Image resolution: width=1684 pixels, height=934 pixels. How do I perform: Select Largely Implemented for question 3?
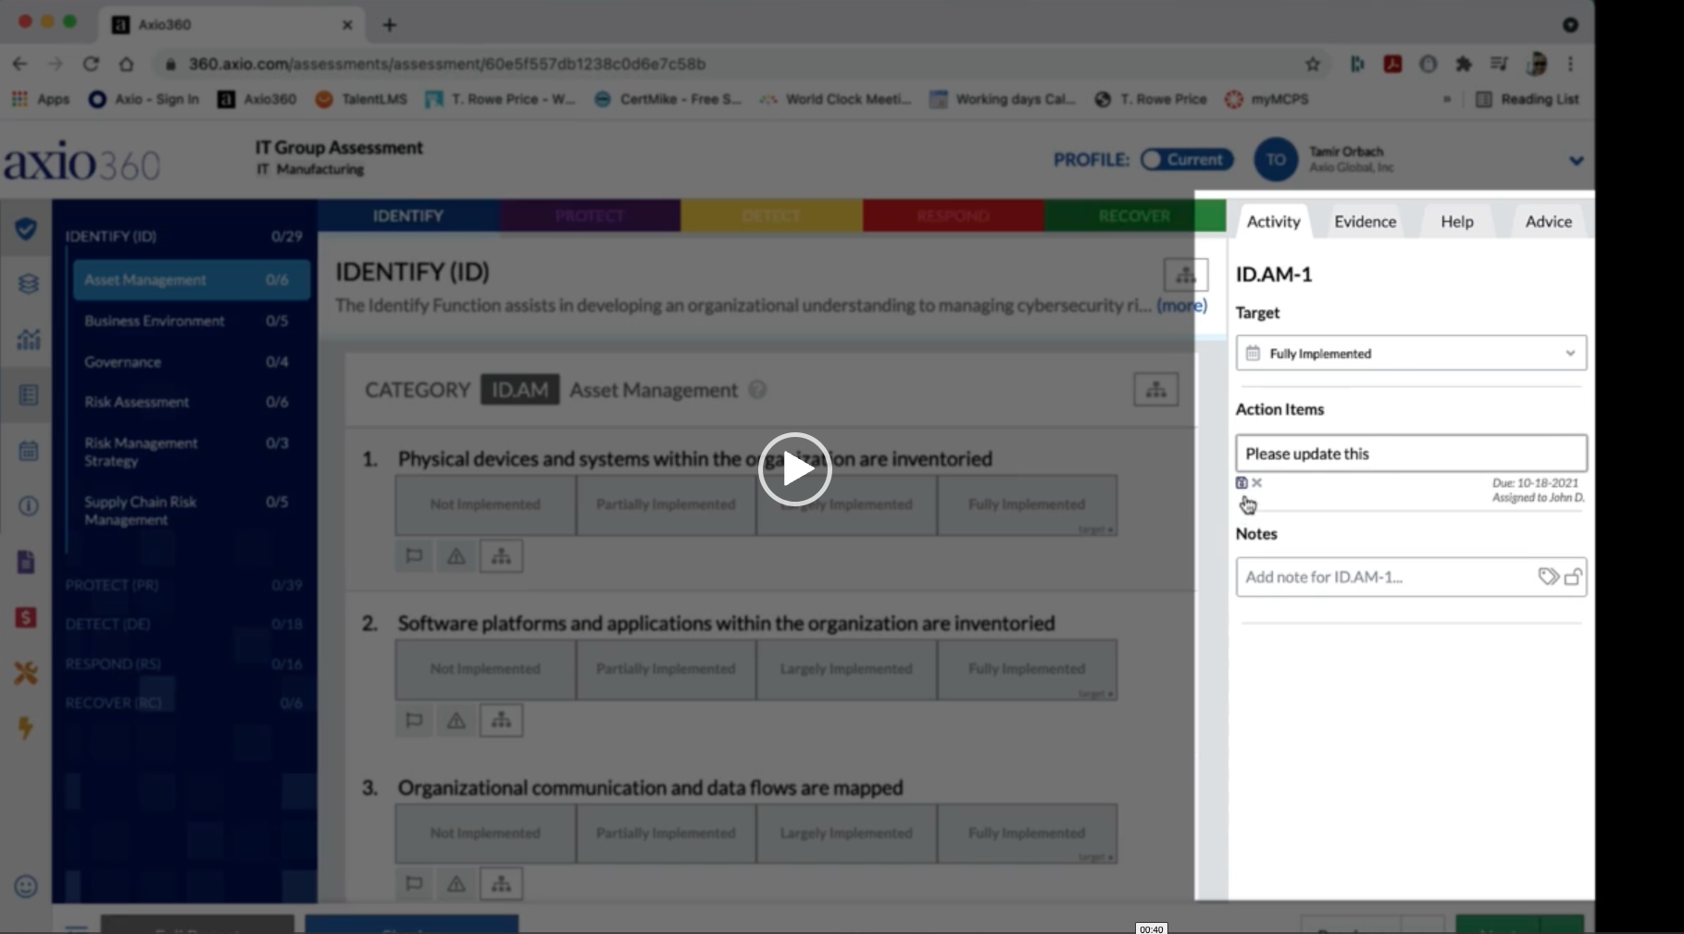846,833
